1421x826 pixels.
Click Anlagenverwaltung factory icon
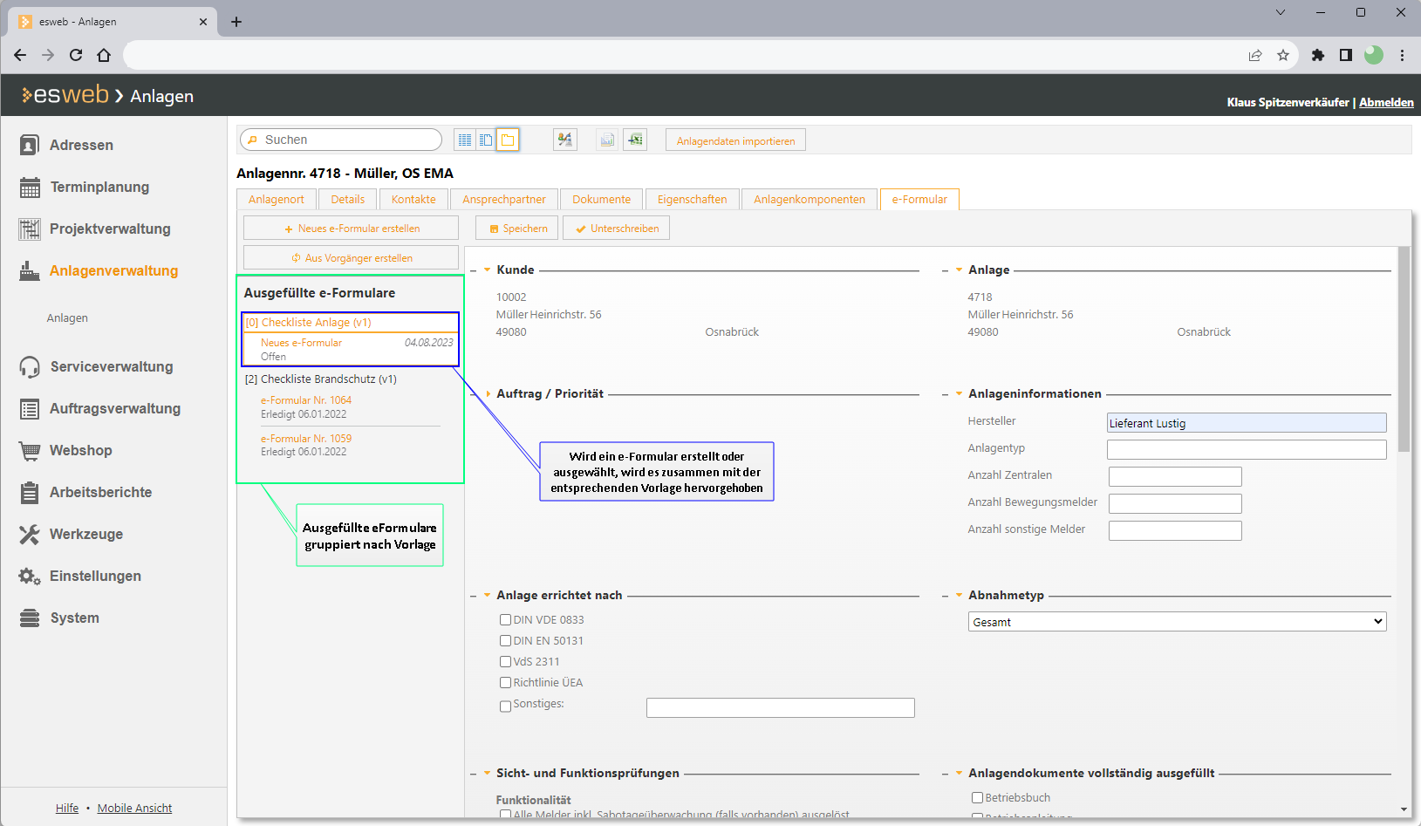tap(30, 270)
